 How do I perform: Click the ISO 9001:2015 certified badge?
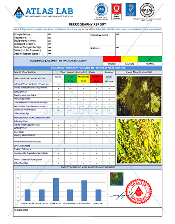pyautogui.click(x=101, y=10)
